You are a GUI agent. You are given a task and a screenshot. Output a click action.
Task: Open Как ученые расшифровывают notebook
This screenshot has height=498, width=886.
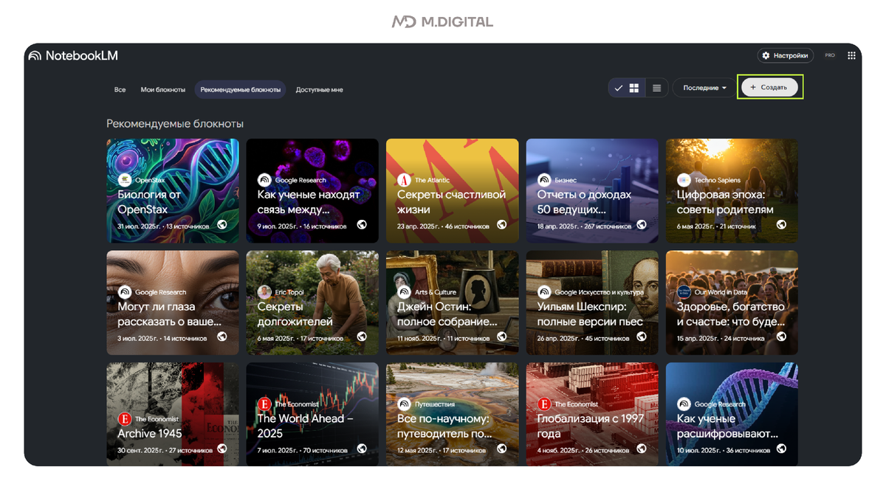point(732,414)
